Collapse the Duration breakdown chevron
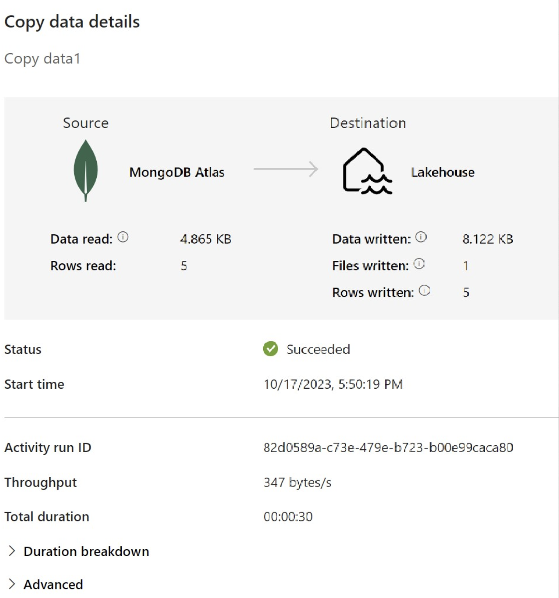 click(11, 551)
